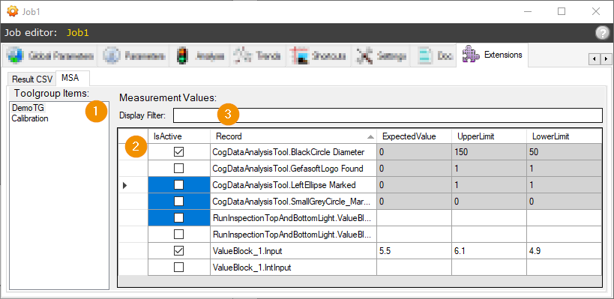
Task: Open the Parameters tab
Action: 135,56
